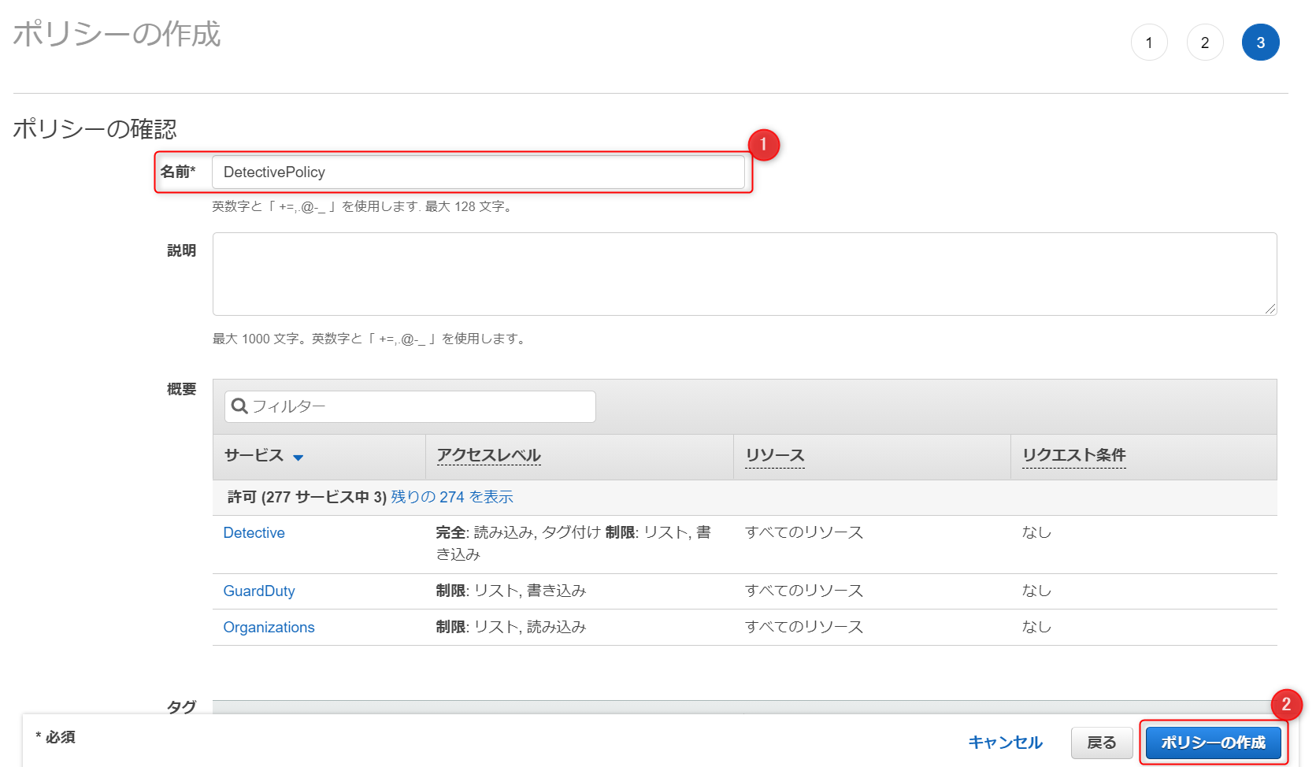This screenshot has height=767, width=1316.
Task: Click the サービス column header text
Action: (x=254, y=455)
